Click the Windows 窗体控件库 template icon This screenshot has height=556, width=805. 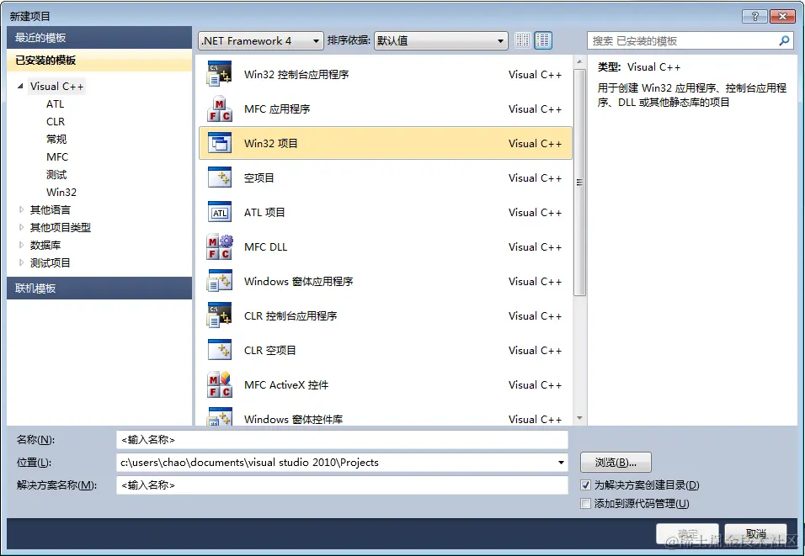[x=219, y=416]
